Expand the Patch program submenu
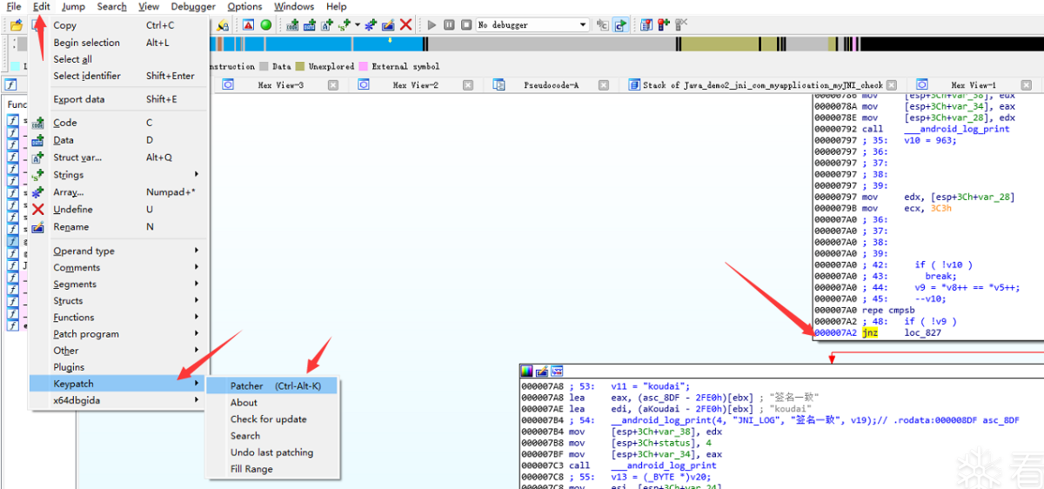 point(118,334)
